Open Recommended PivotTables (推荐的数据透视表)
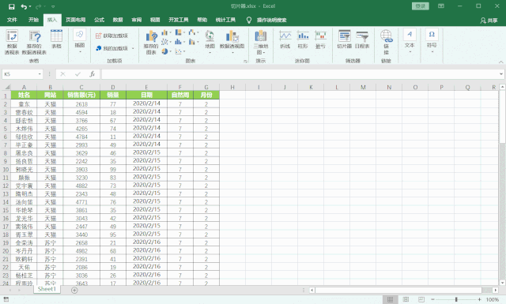 tap(34, 42)
